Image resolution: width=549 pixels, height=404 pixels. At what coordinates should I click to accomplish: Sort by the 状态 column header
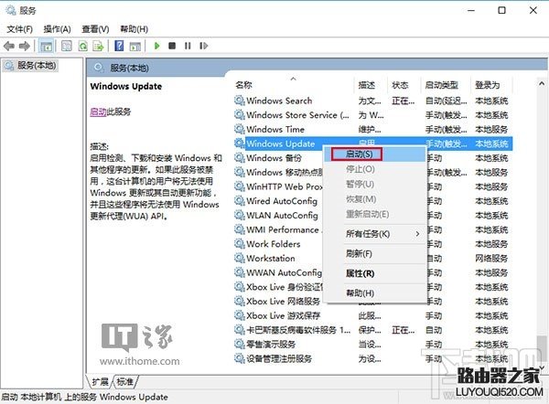click(404, 85)
